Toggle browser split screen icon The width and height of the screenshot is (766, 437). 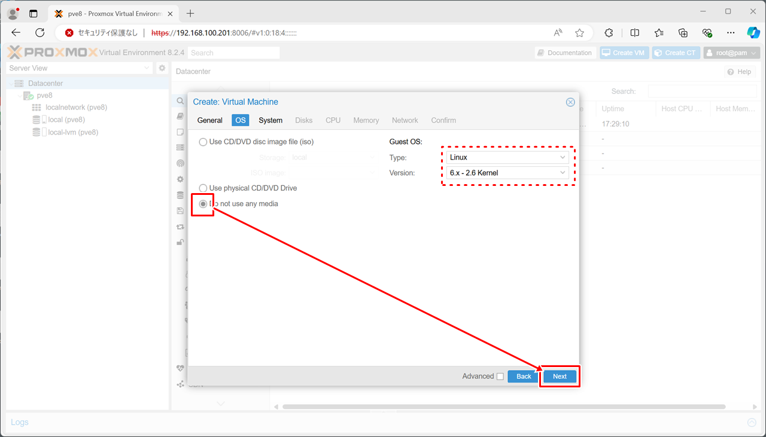635,33
